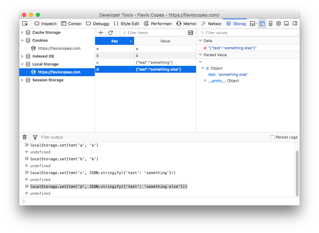Collapse the Cookies tree section

[x=22, y=40]
